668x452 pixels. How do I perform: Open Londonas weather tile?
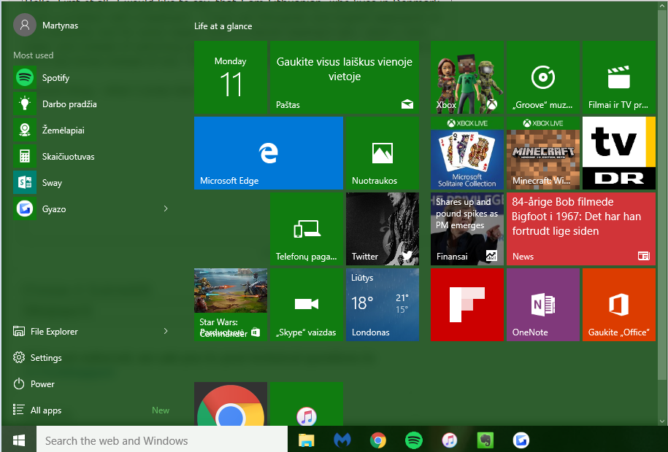click(382, 305)
